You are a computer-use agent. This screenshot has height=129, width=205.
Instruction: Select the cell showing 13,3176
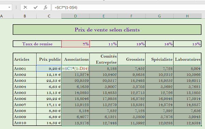point(76,123)
